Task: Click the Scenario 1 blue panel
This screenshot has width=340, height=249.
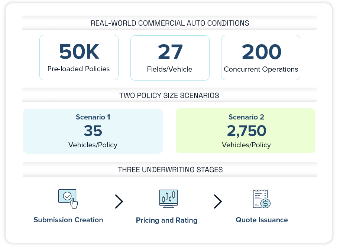Action: [93, 131]
